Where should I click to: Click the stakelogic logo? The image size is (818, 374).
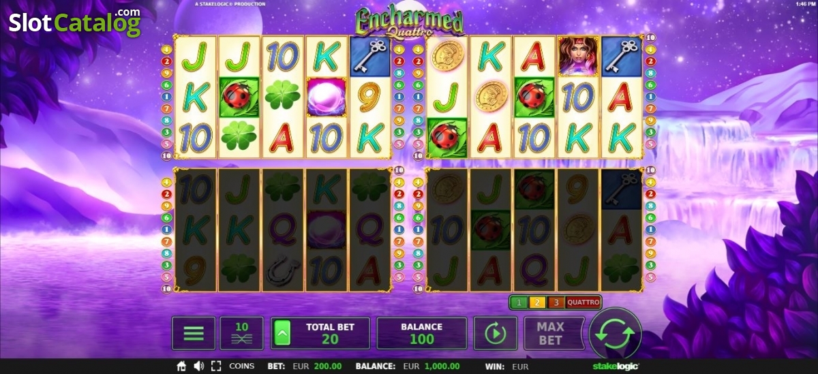(616, 367)
